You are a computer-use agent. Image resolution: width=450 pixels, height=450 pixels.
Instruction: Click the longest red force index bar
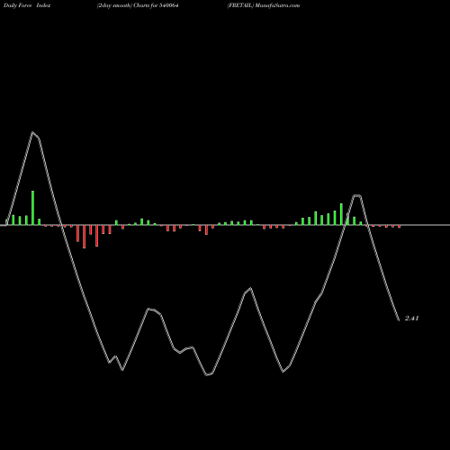coord(84,237)
